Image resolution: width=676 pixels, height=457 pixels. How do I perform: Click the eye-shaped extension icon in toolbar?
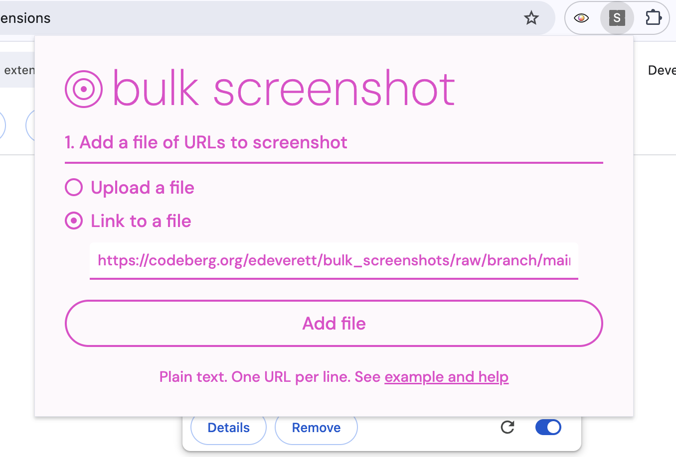[581, 18]
